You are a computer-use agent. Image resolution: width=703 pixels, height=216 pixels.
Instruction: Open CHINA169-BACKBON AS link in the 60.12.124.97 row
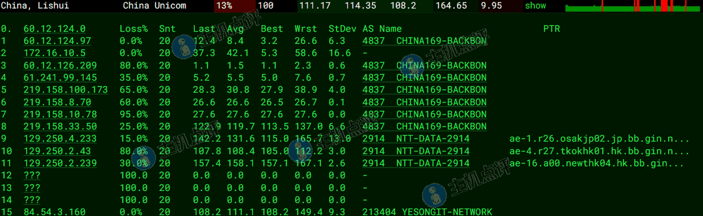424,41
